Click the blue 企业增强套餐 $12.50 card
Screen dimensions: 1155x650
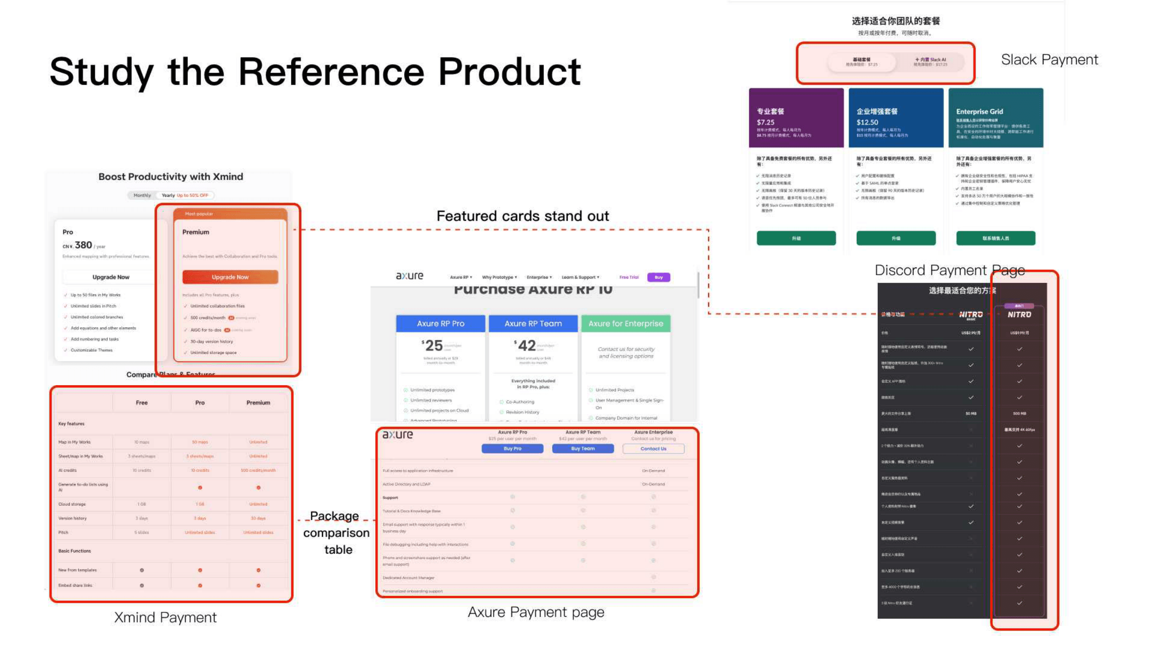tap(896, 118)
